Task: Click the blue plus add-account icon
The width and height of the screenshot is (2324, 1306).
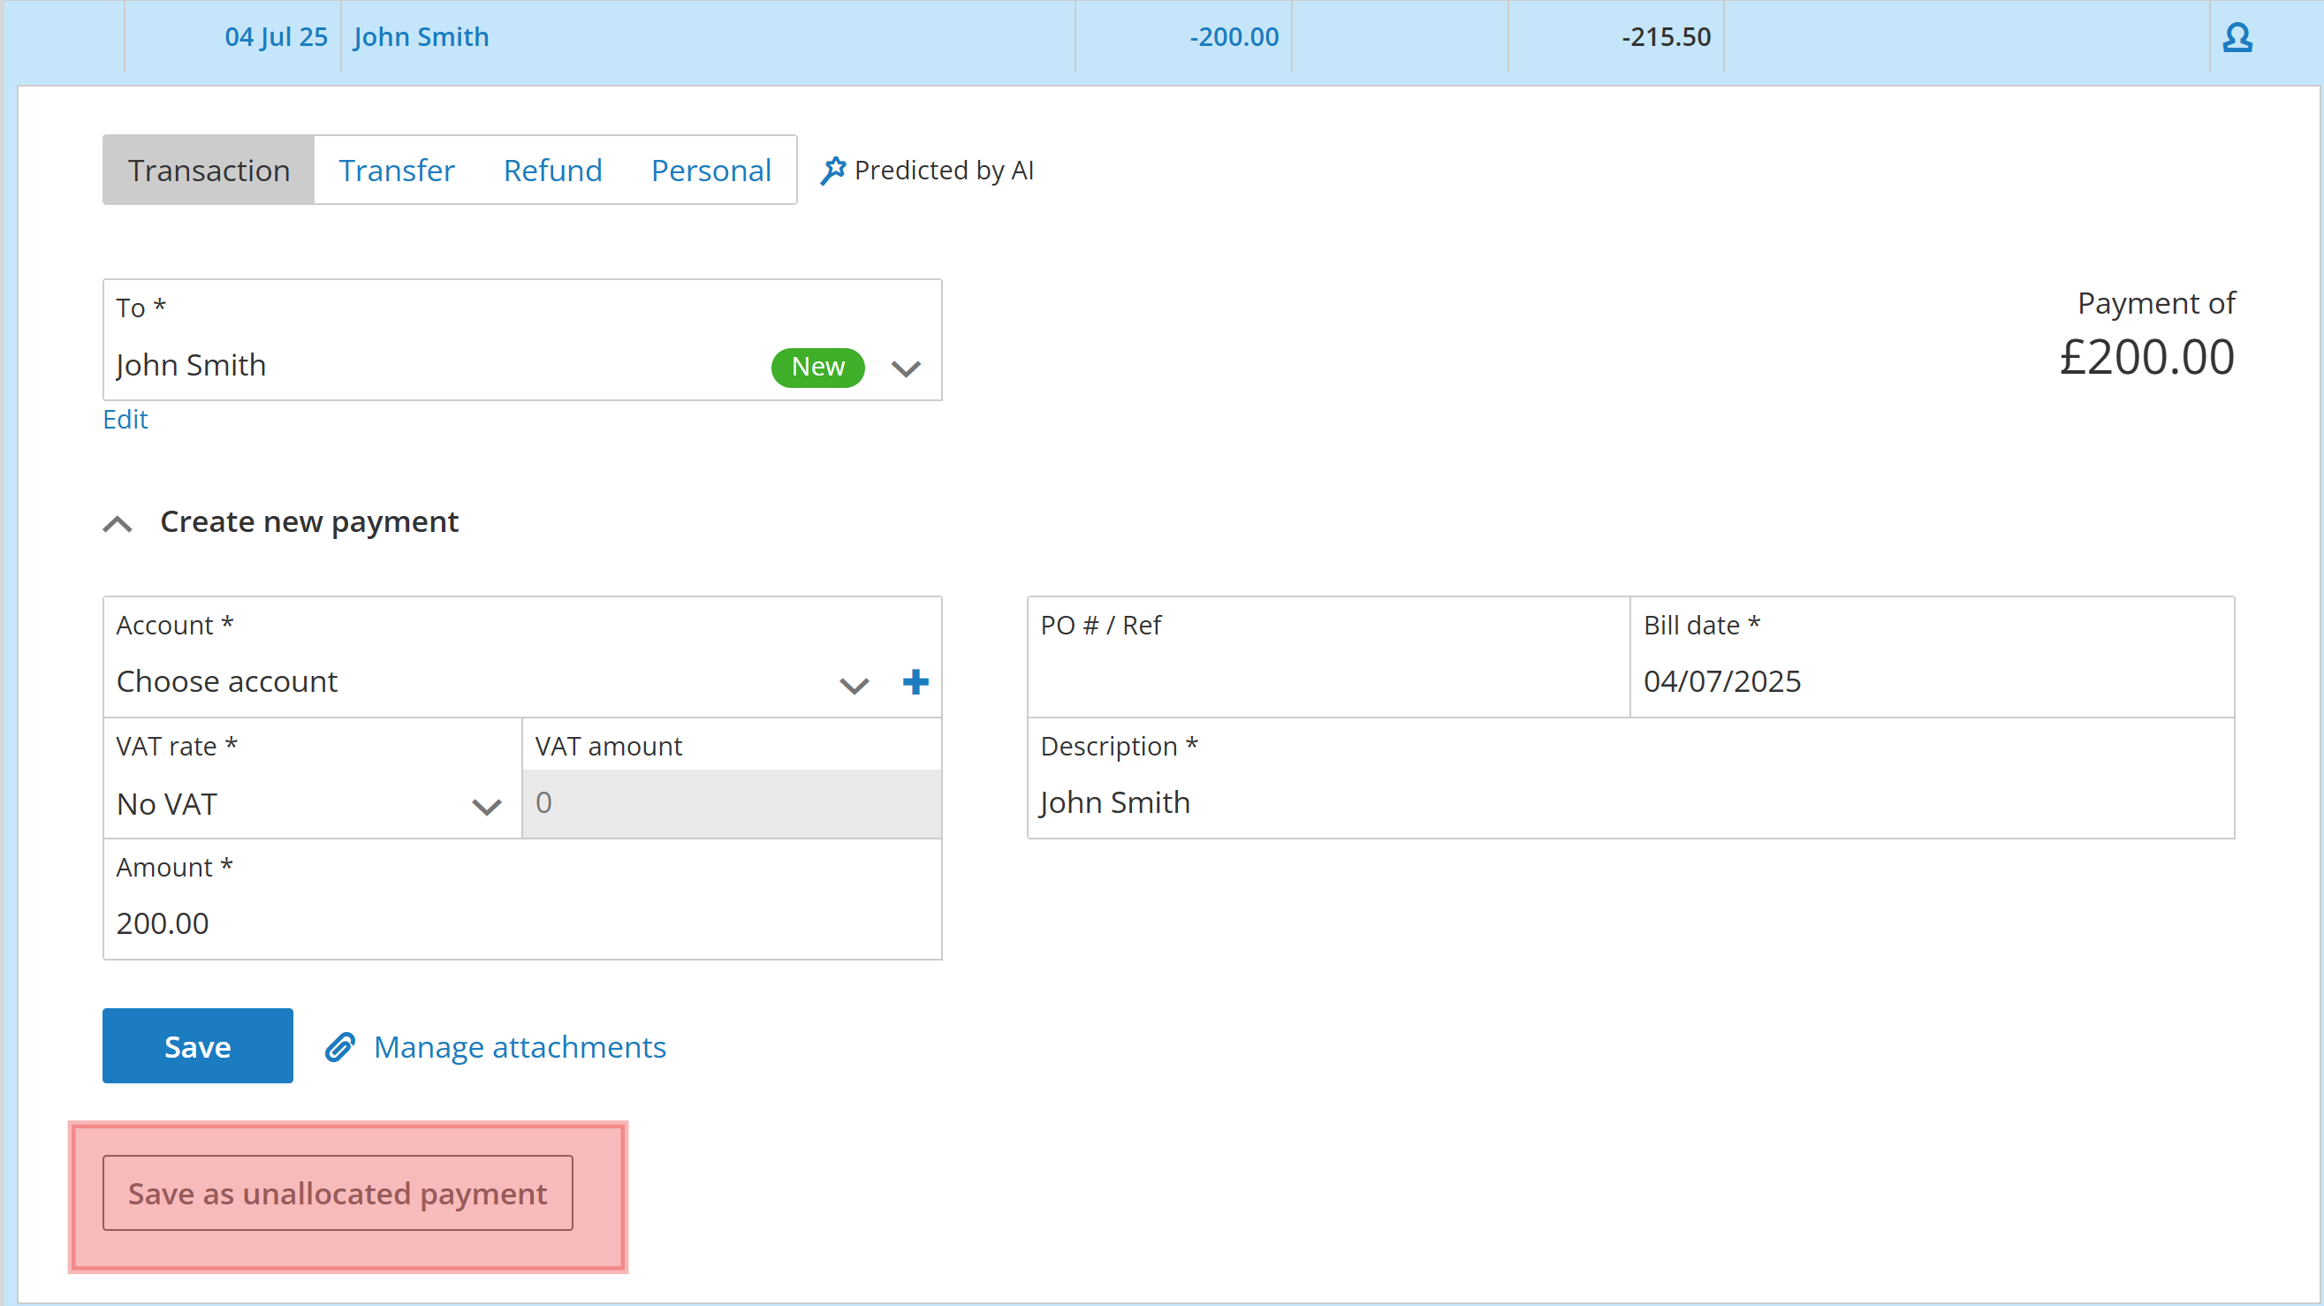Action: pyautogui.click(x=915, y=682)
